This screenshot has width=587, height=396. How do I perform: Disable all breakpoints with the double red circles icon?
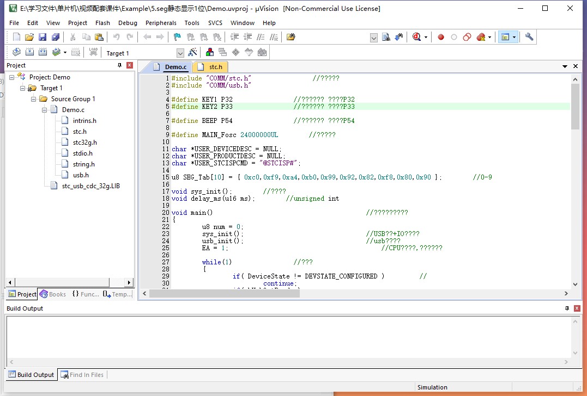point(467,37)
